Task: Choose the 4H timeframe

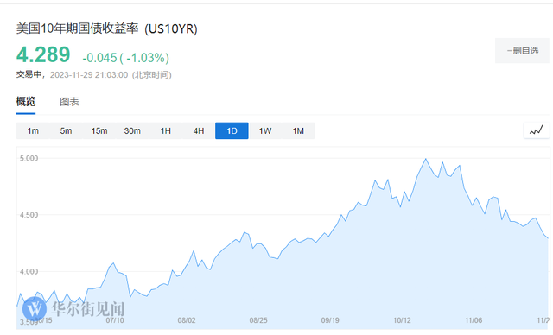Action: coord(199,130)
